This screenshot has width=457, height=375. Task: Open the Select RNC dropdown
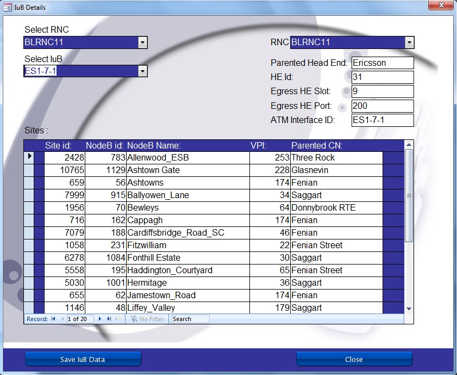142,42
